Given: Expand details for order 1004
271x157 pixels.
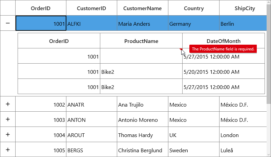Looking at the screenshot, I should coord(8,134).
